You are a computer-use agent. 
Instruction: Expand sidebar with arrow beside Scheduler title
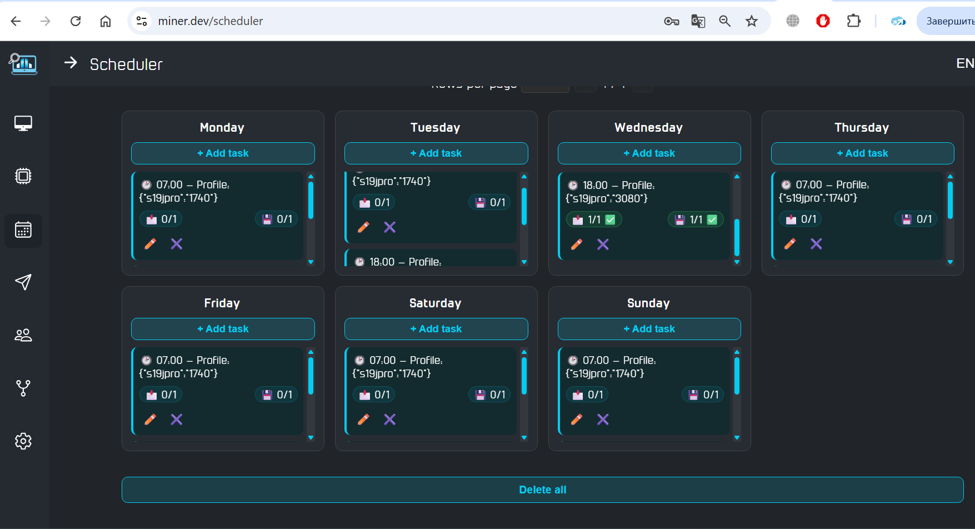pos(71,63)
